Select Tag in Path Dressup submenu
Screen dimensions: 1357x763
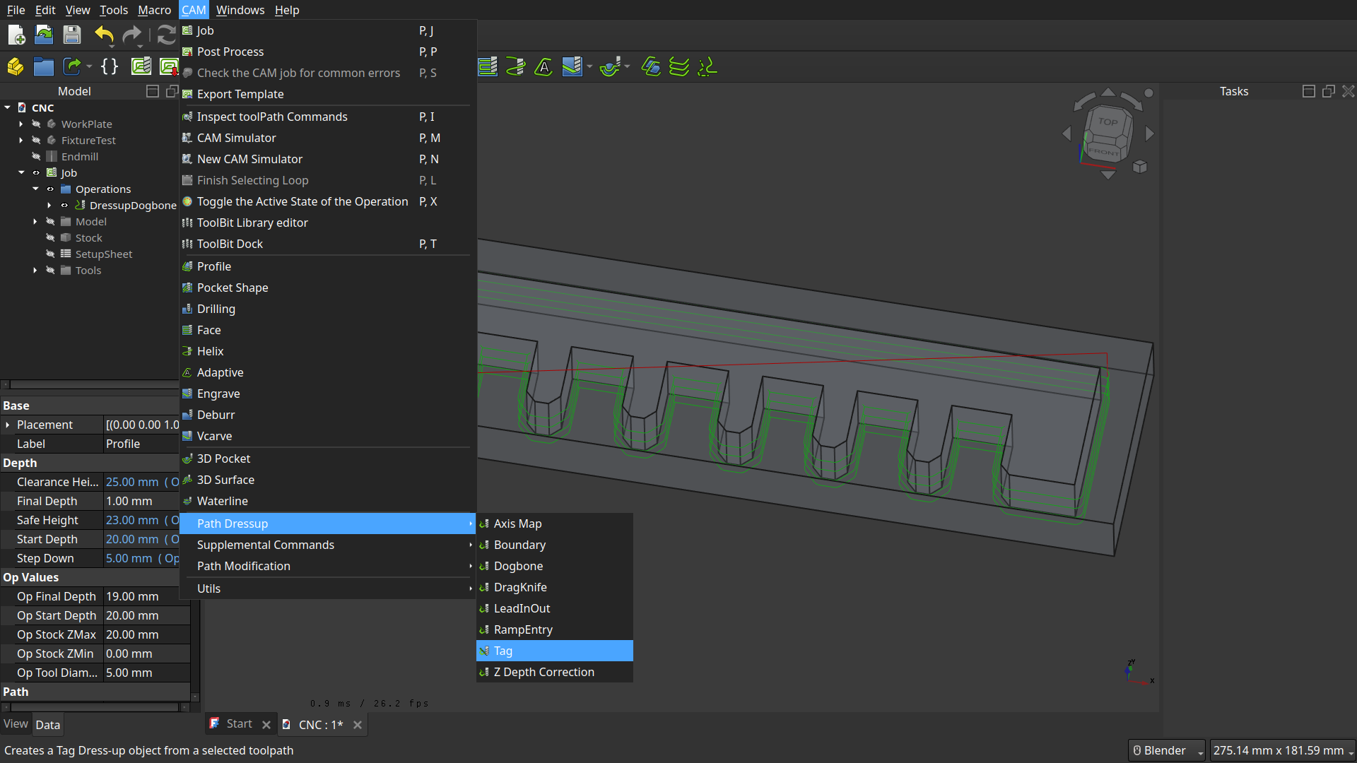coord(555,651)
